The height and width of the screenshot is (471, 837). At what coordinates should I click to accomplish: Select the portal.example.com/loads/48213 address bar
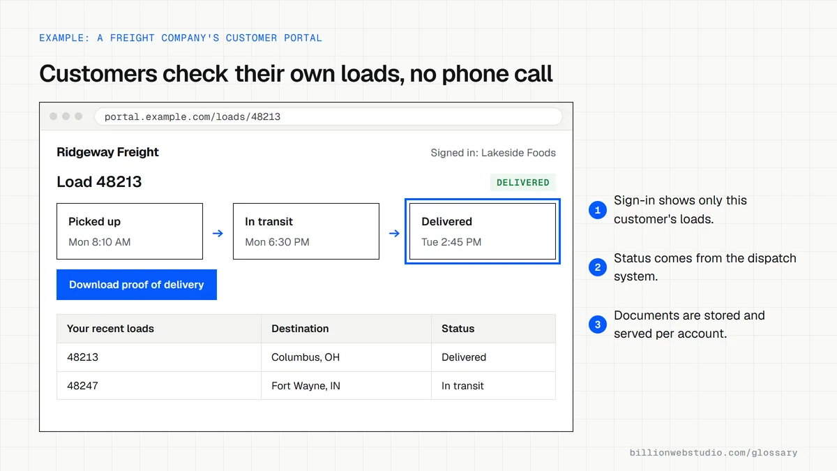[328, 117]
